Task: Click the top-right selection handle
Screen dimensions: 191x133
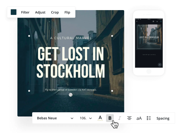Action: coord(112,36)
